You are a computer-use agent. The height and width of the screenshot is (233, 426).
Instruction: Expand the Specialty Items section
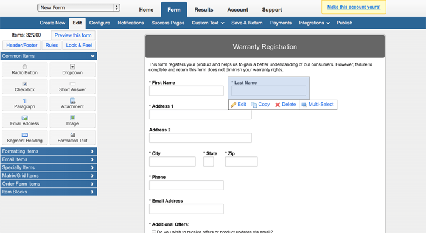pos(49,167)
